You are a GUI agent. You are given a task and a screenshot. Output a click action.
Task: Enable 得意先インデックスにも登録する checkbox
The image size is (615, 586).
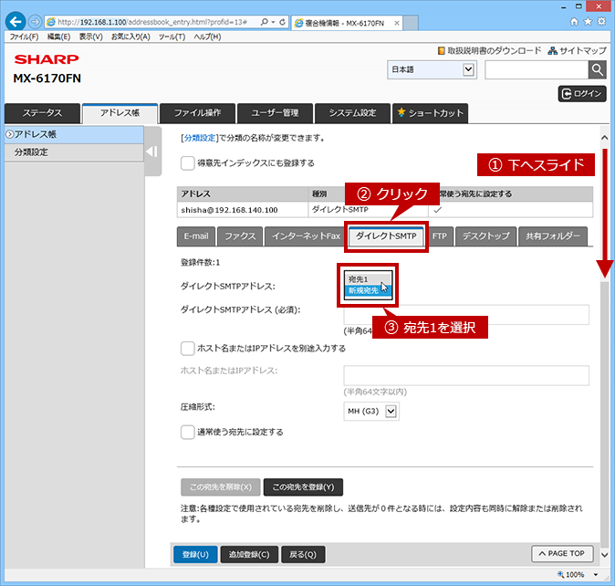[x=187, y=163]
